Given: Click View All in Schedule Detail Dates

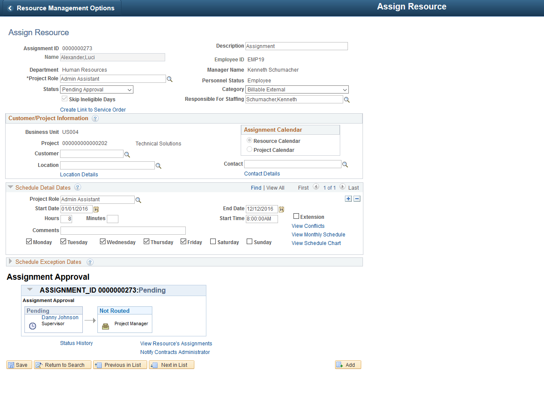Looking at the screenshot, I should click(275, 187).
